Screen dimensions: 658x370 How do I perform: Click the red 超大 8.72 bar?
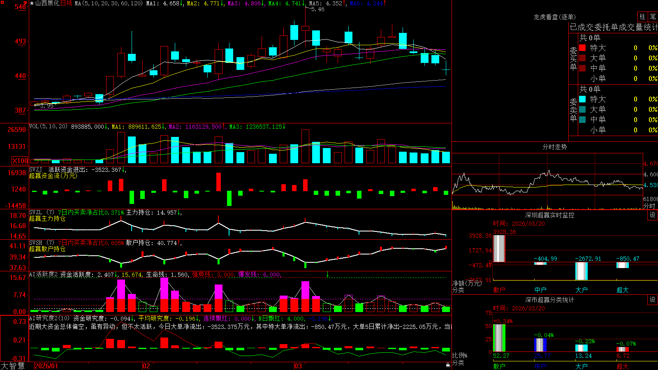click(622, 349)
